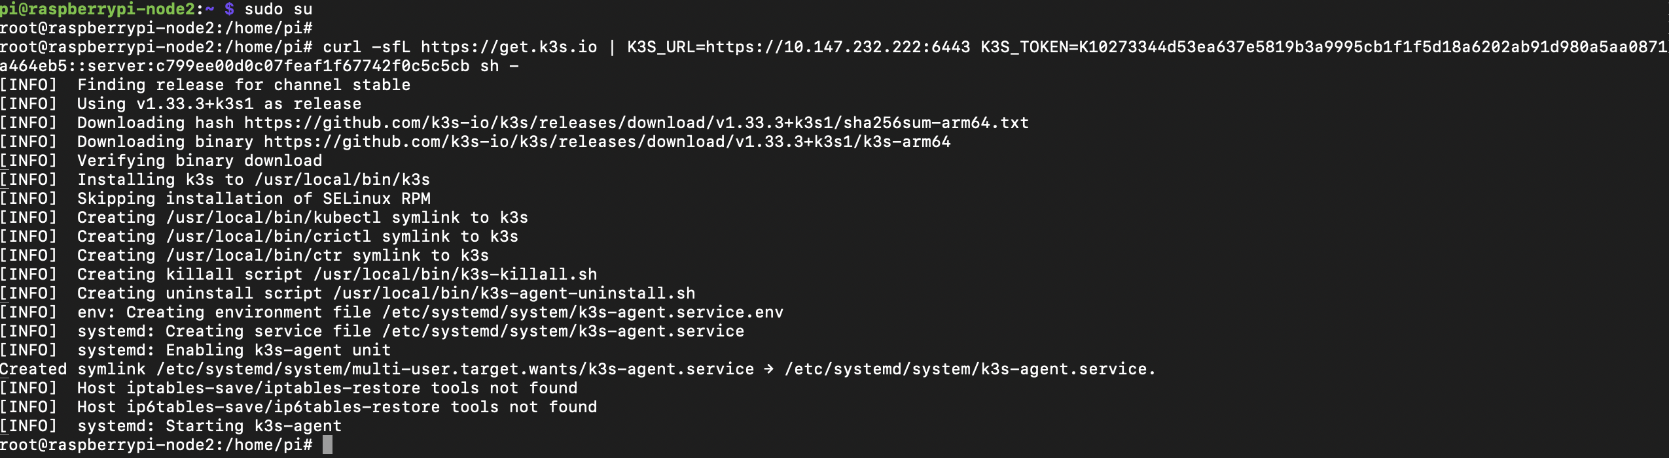Click the terminal cursor at the final prompt
The image size is (1669, 458).
(x=327, y=445)
